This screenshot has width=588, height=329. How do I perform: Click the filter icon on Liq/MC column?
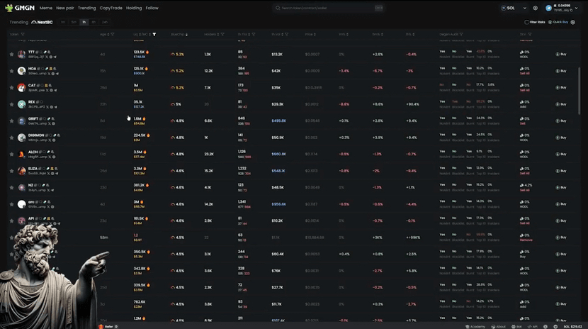click(154, 34)
